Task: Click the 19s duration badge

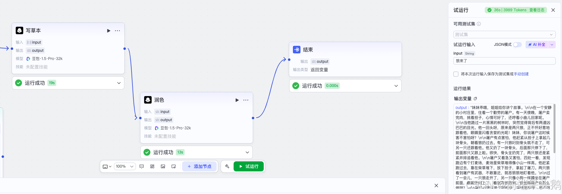Action: (52, 83)
